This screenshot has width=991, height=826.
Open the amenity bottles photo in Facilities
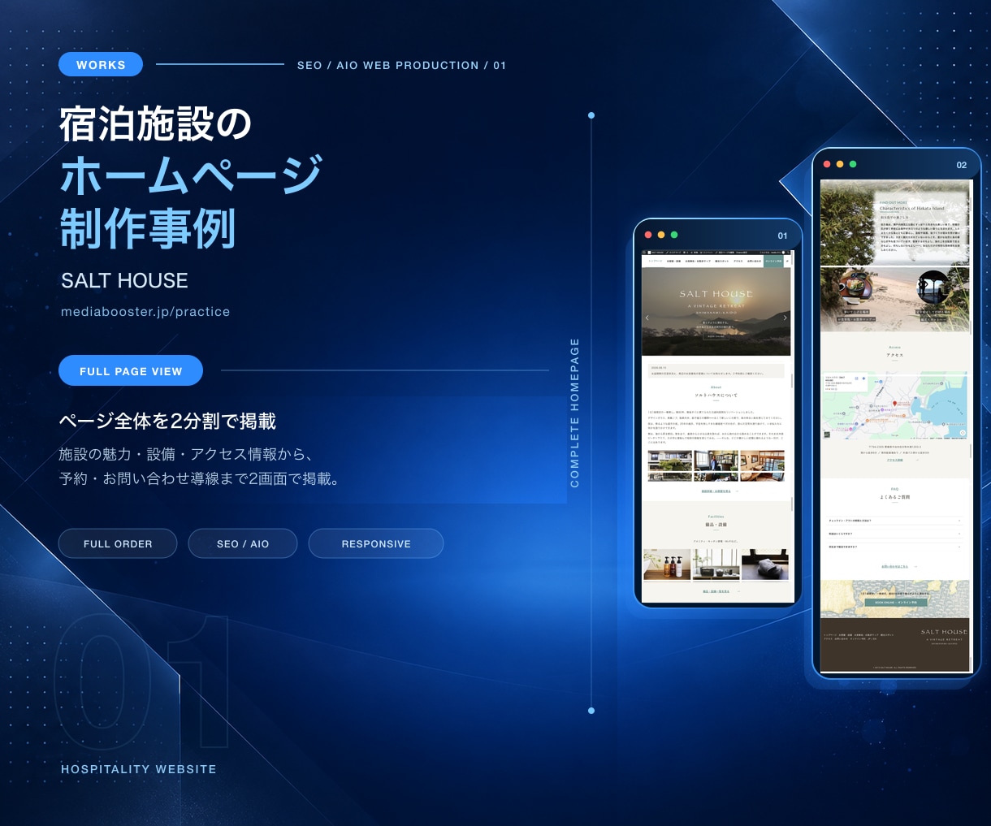click(667, 564)
